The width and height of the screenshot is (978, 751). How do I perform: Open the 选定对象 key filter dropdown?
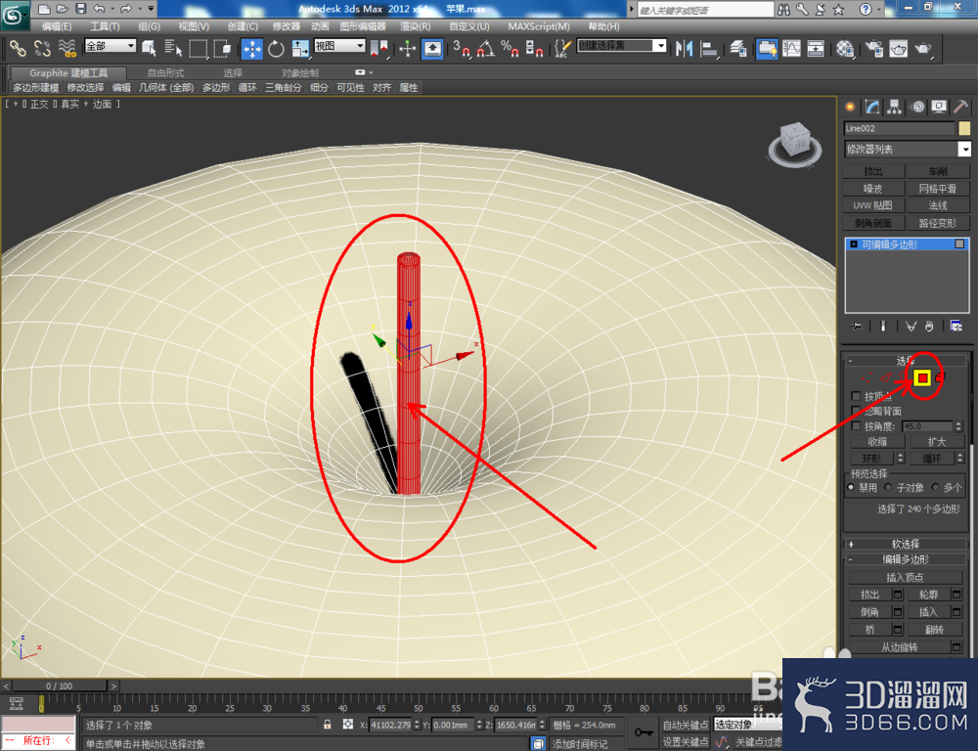coord(747,725)
